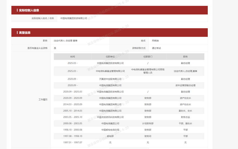The width and height of the screenshot is (238, 149).
Task: Click the company 天翼资本控股有限公司
Action: point(110,79)
